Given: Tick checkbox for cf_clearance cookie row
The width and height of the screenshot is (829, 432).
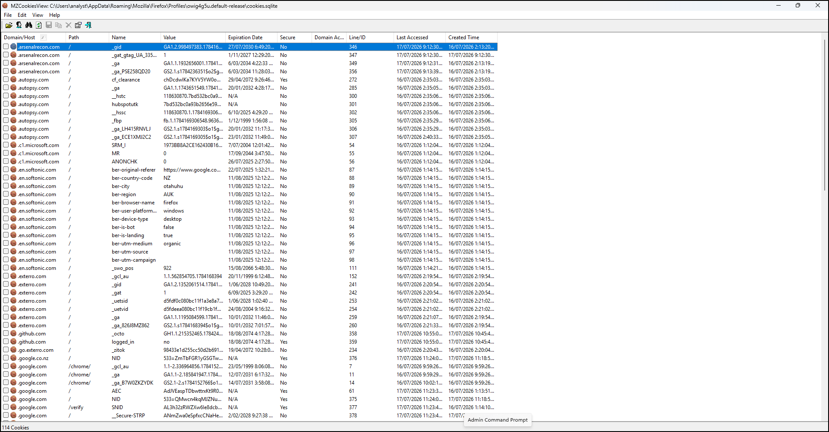Looking at the screenshot, I should 6,79.
